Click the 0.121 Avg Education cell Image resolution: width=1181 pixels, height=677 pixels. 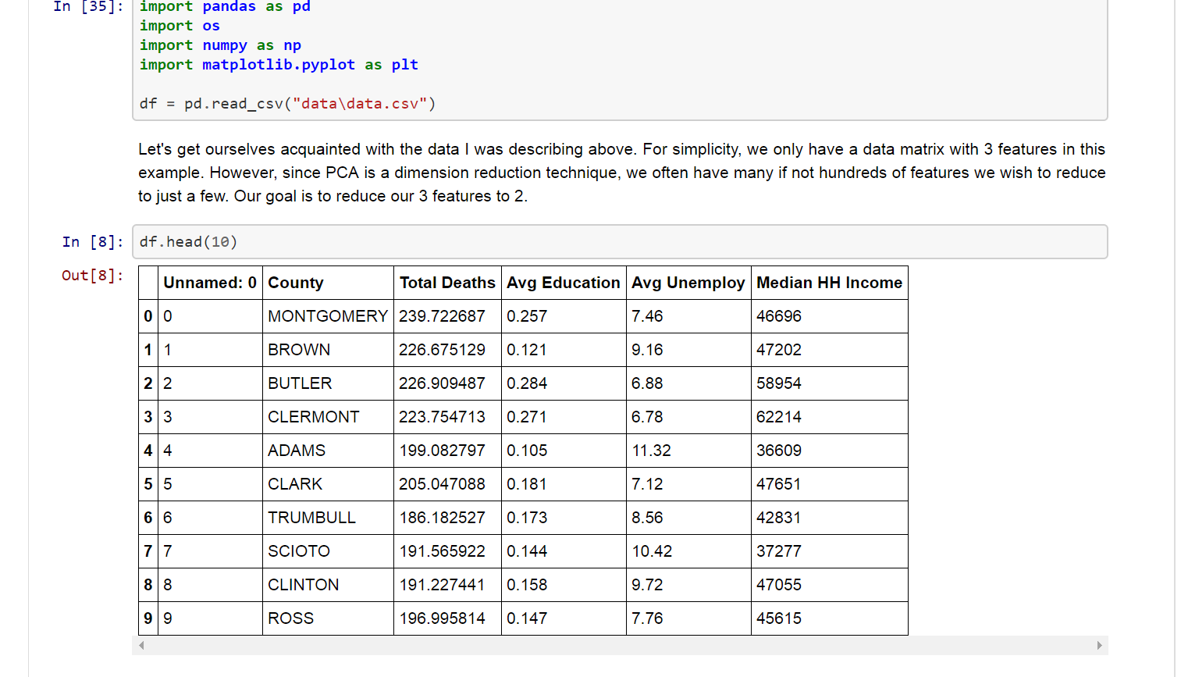coord(564,350)
